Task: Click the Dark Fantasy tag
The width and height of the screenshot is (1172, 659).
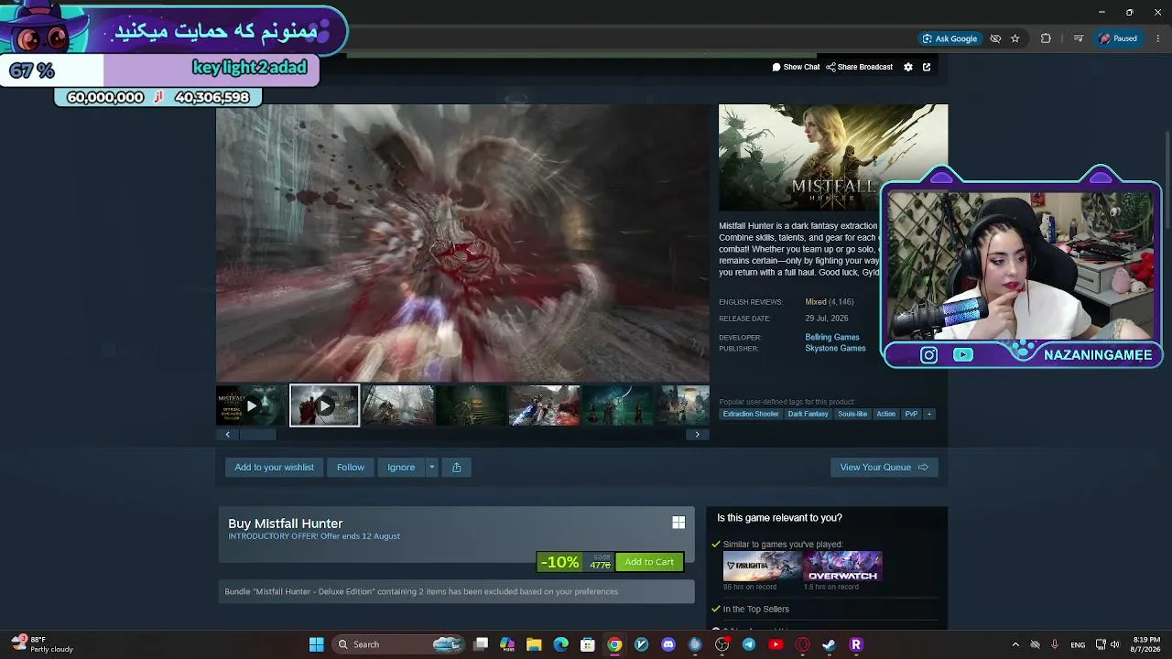Action: 808,414
